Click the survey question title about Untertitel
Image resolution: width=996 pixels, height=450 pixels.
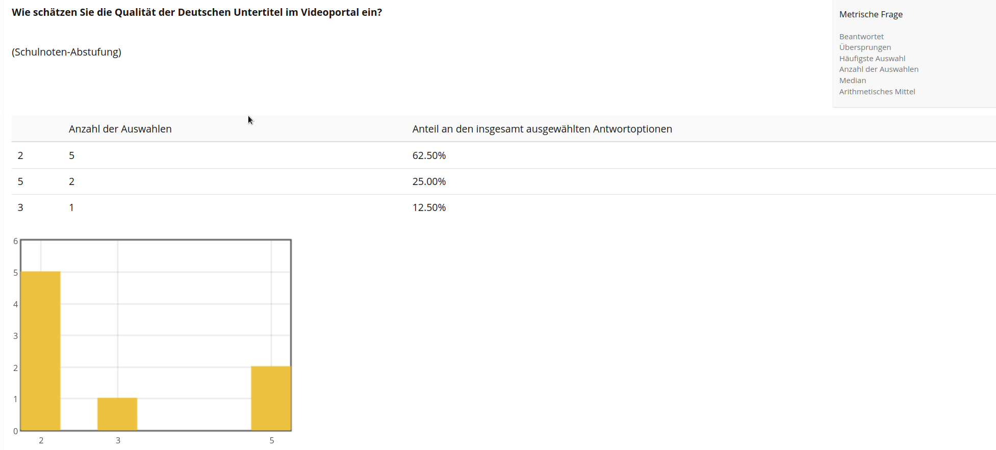coord(197,12)
